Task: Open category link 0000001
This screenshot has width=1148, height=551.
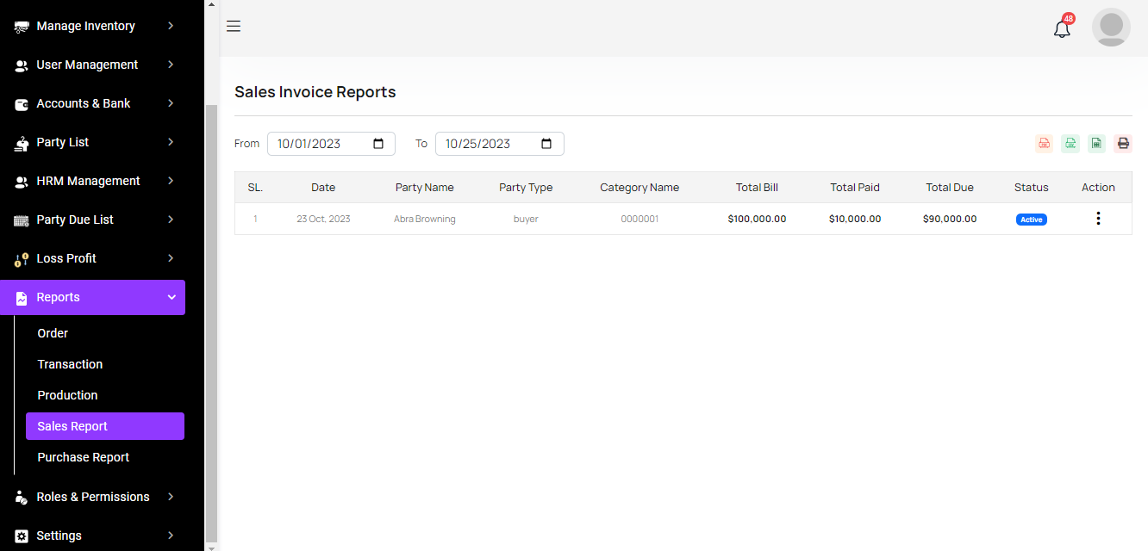Action: (640, 220)
